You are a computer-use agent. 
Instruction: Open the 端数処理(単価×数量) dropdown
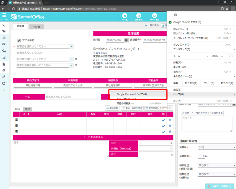tap(217, 165)
